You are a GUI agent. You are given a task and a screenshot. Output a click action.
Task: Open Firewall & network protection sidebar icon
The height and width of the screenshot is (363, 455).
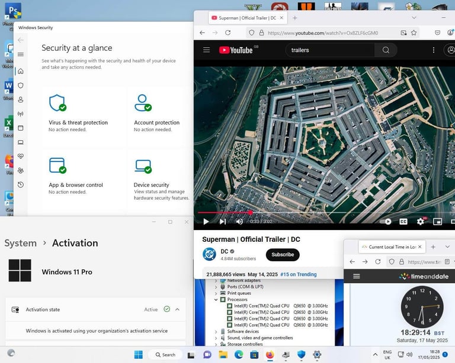pos(21,114)
